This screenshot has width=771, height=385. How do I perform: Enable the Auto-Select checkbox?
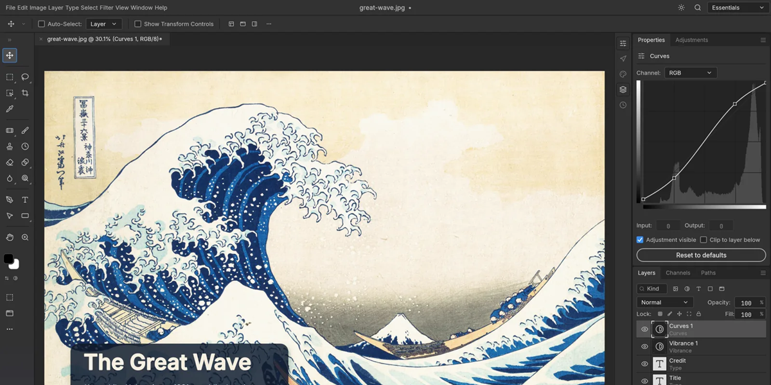42,24
